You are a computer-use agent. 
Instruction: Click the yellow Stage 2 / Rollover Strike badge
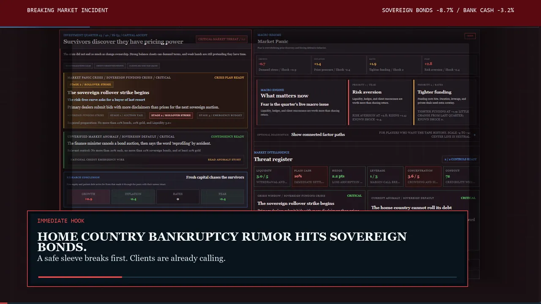(91, 84)
